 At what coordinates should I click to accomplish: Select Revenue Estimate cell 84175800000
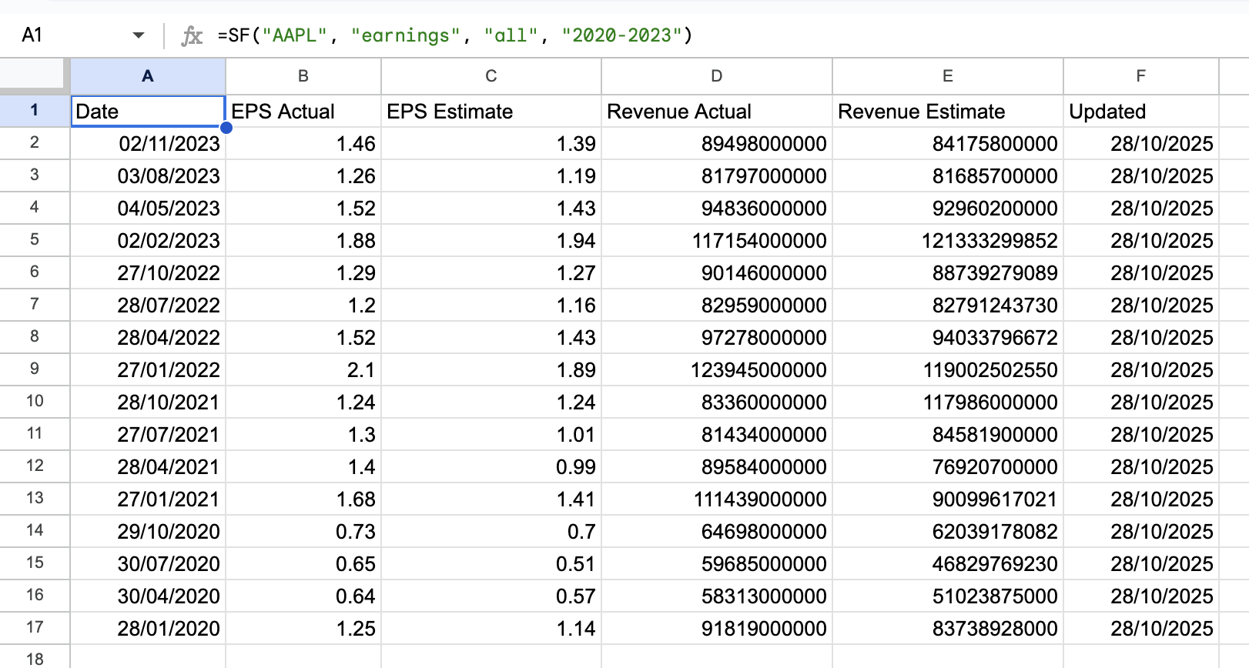(x=948, y=143)
